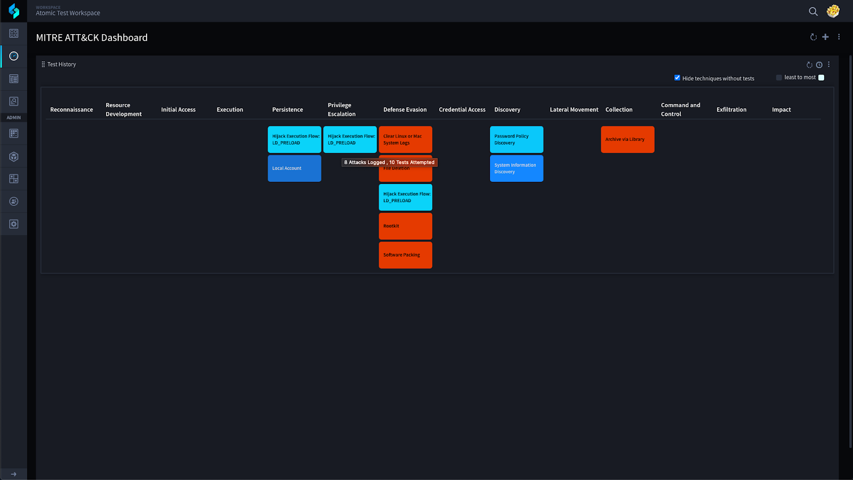This screenshot has height=480, width=853.
Task: Click the Privilege Escalation column header
Action: pos(342,109)
